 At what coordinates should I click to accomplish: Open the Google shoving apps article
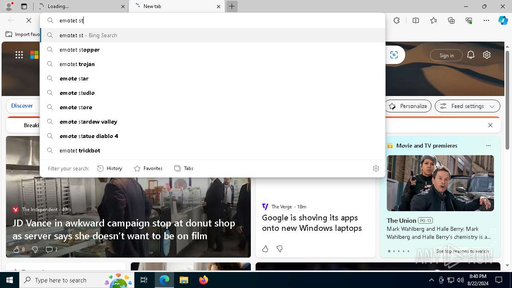click(312, 223)
